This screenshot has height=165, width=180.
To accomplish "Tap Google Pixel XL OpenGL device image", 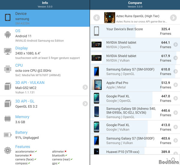I will point(96,98).
